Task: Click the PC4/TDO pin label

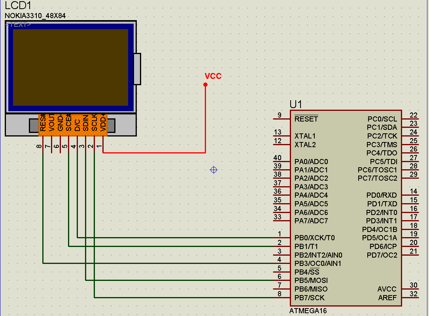Action: (x=382, y=153)
